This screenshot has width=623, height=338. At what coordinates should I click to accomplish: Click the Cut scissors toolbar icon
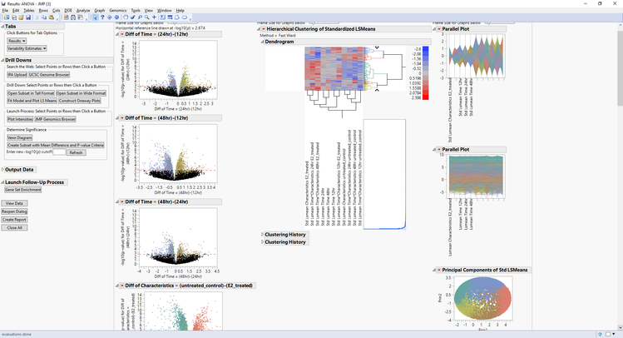coord(37,17)
